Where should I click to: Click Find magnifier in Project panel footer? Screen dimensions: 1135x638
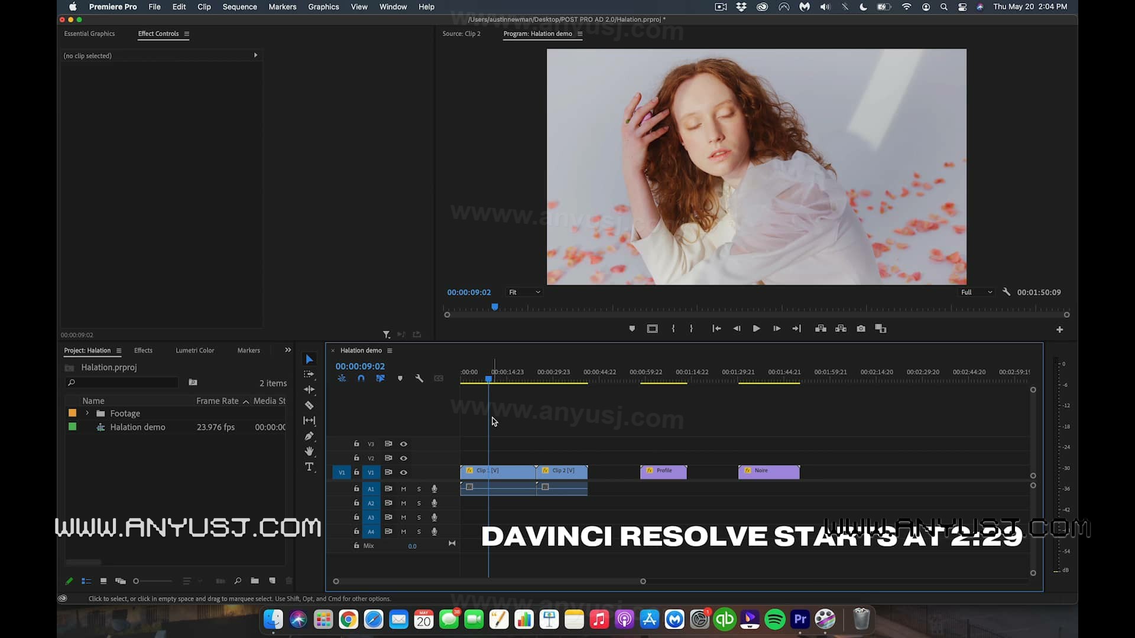click(x=238, y=581)
